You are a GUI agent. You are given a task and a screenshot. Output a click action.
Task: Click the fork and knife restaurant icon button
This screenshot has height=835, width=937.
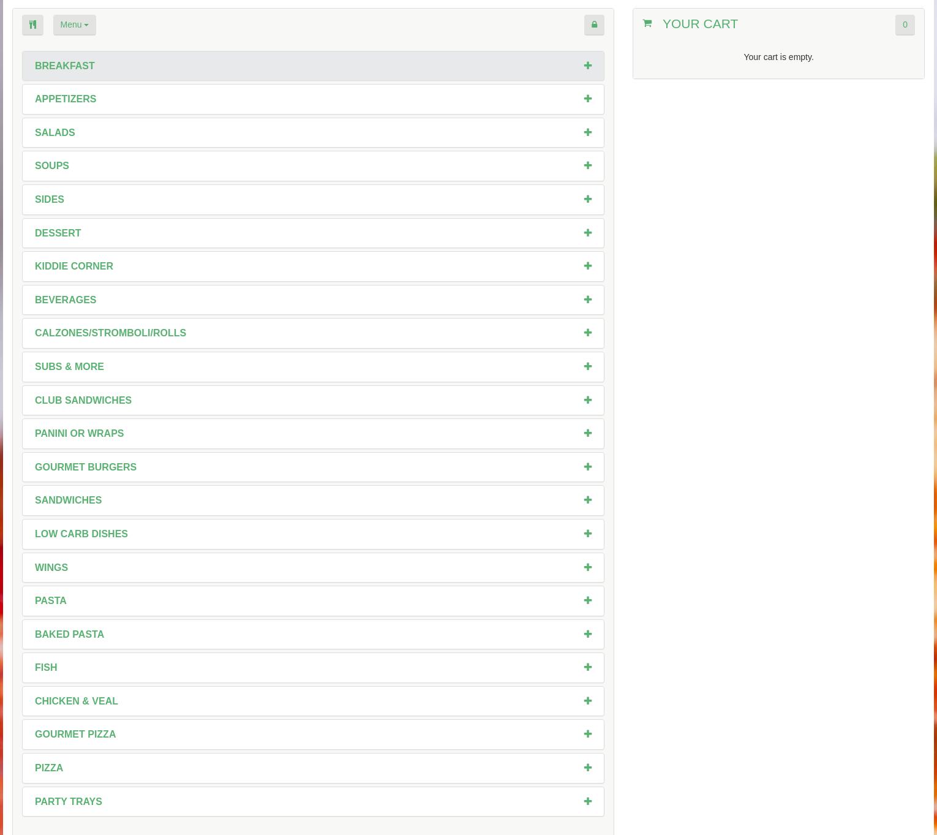32,25
